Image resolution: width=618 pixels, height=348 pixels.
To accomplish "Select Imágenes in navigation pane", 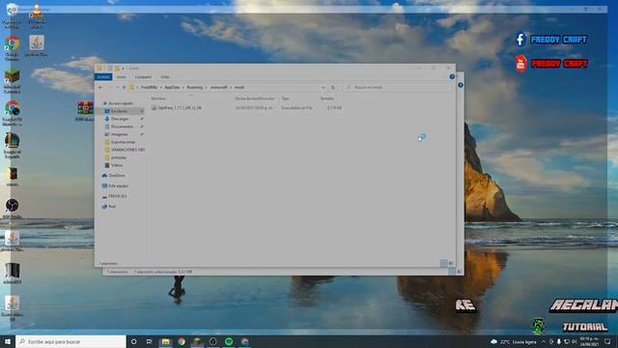I will [x=120, y=134].
